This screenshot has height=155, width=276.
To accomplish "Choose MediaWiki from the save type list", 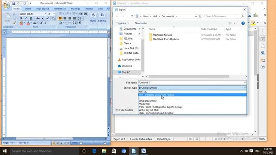I will [x=192, y=104].
